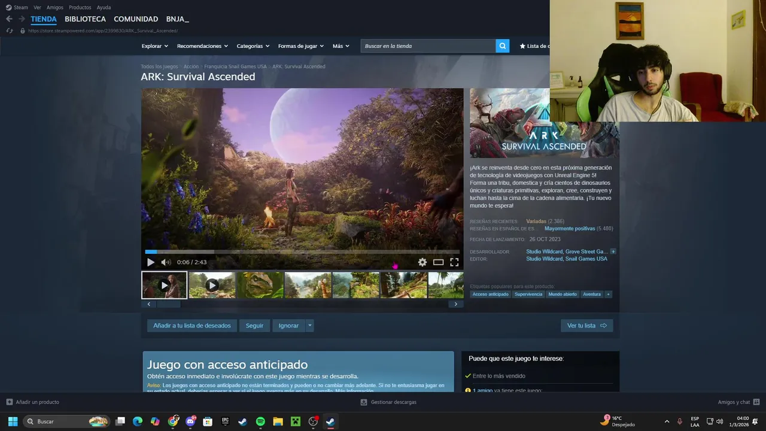Go forward with the right arrow button

tap(22, 19)
